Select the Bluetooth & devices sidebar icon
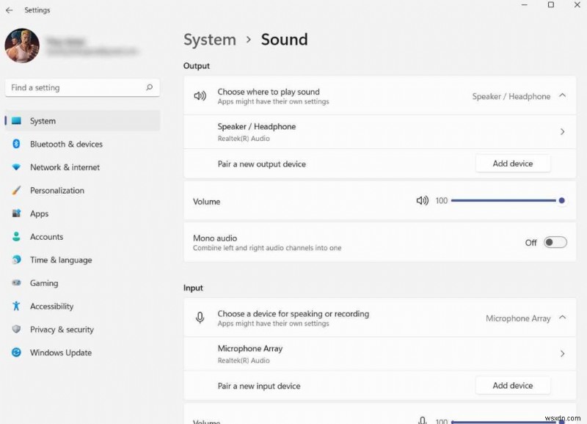 (x=16, y=144)
